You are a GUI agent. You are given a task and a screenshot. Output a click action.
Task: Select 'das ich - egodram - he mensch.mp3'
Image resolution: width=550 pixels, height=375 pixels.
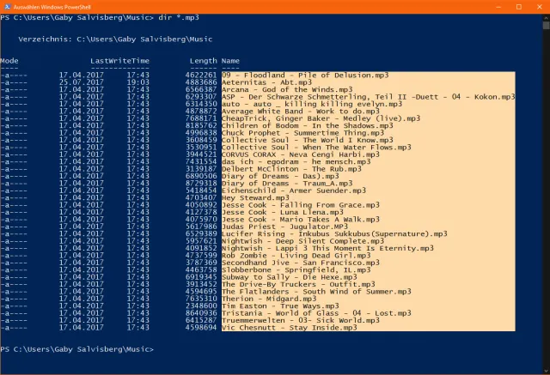(x=296, y=162)
